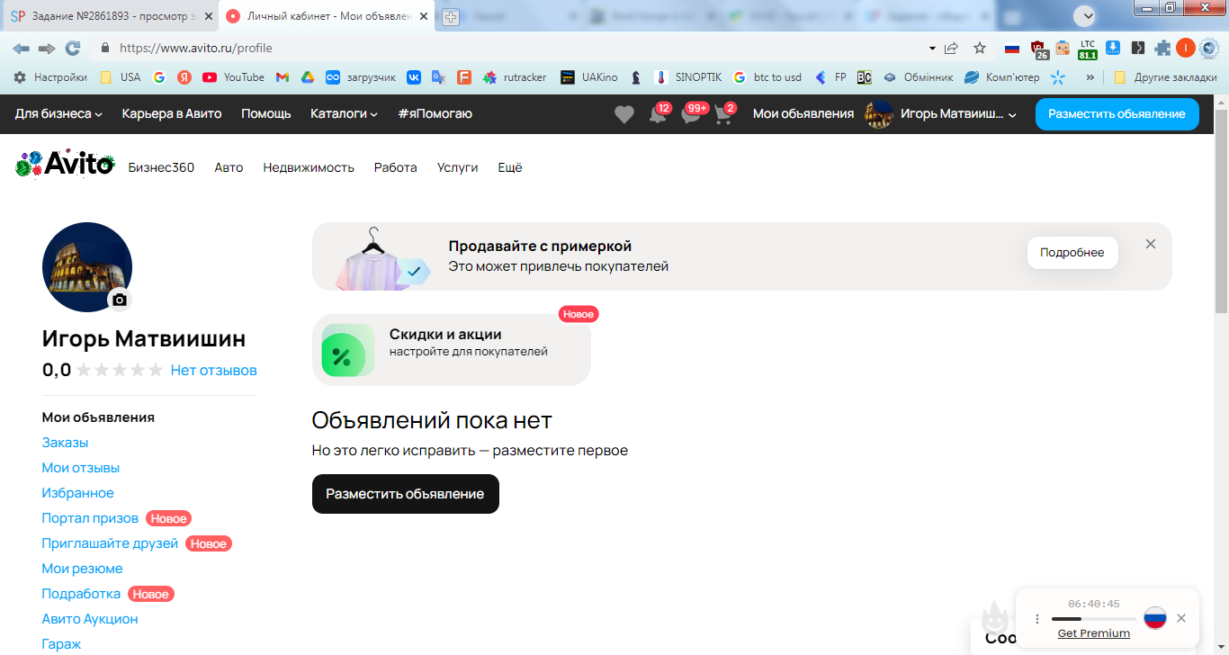Open the rutracker bookmark
This screenshot has height=655, width=1229.
(x=515, y=77)
